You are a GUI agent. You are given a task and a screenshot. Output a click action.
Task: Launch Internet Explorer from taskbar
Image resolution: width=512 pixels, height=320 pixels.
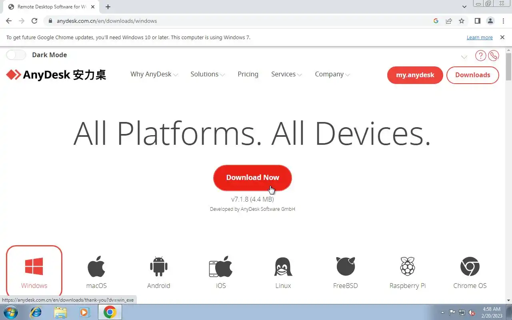point(36,312)
